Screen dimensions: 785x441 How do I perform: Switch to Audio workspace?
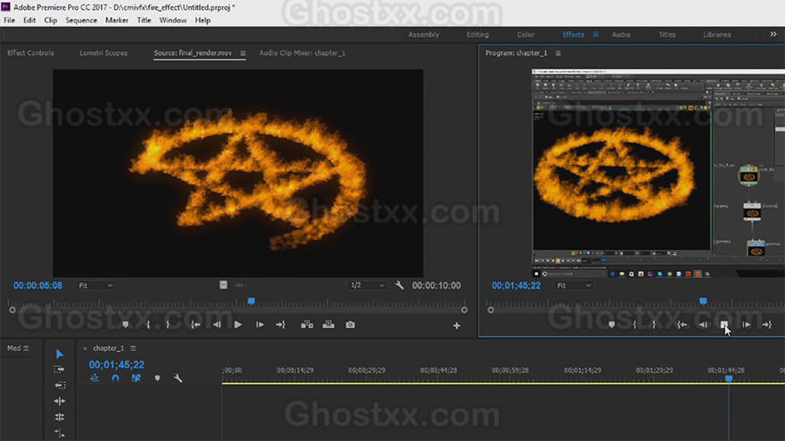621,35
